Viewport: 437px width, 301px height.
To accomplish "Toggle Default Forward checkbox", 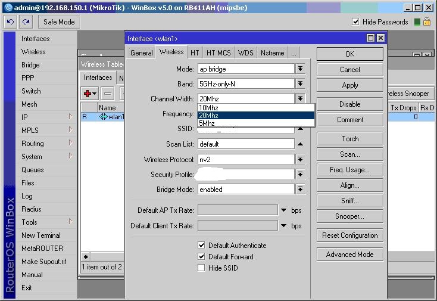I will (201, 256).
